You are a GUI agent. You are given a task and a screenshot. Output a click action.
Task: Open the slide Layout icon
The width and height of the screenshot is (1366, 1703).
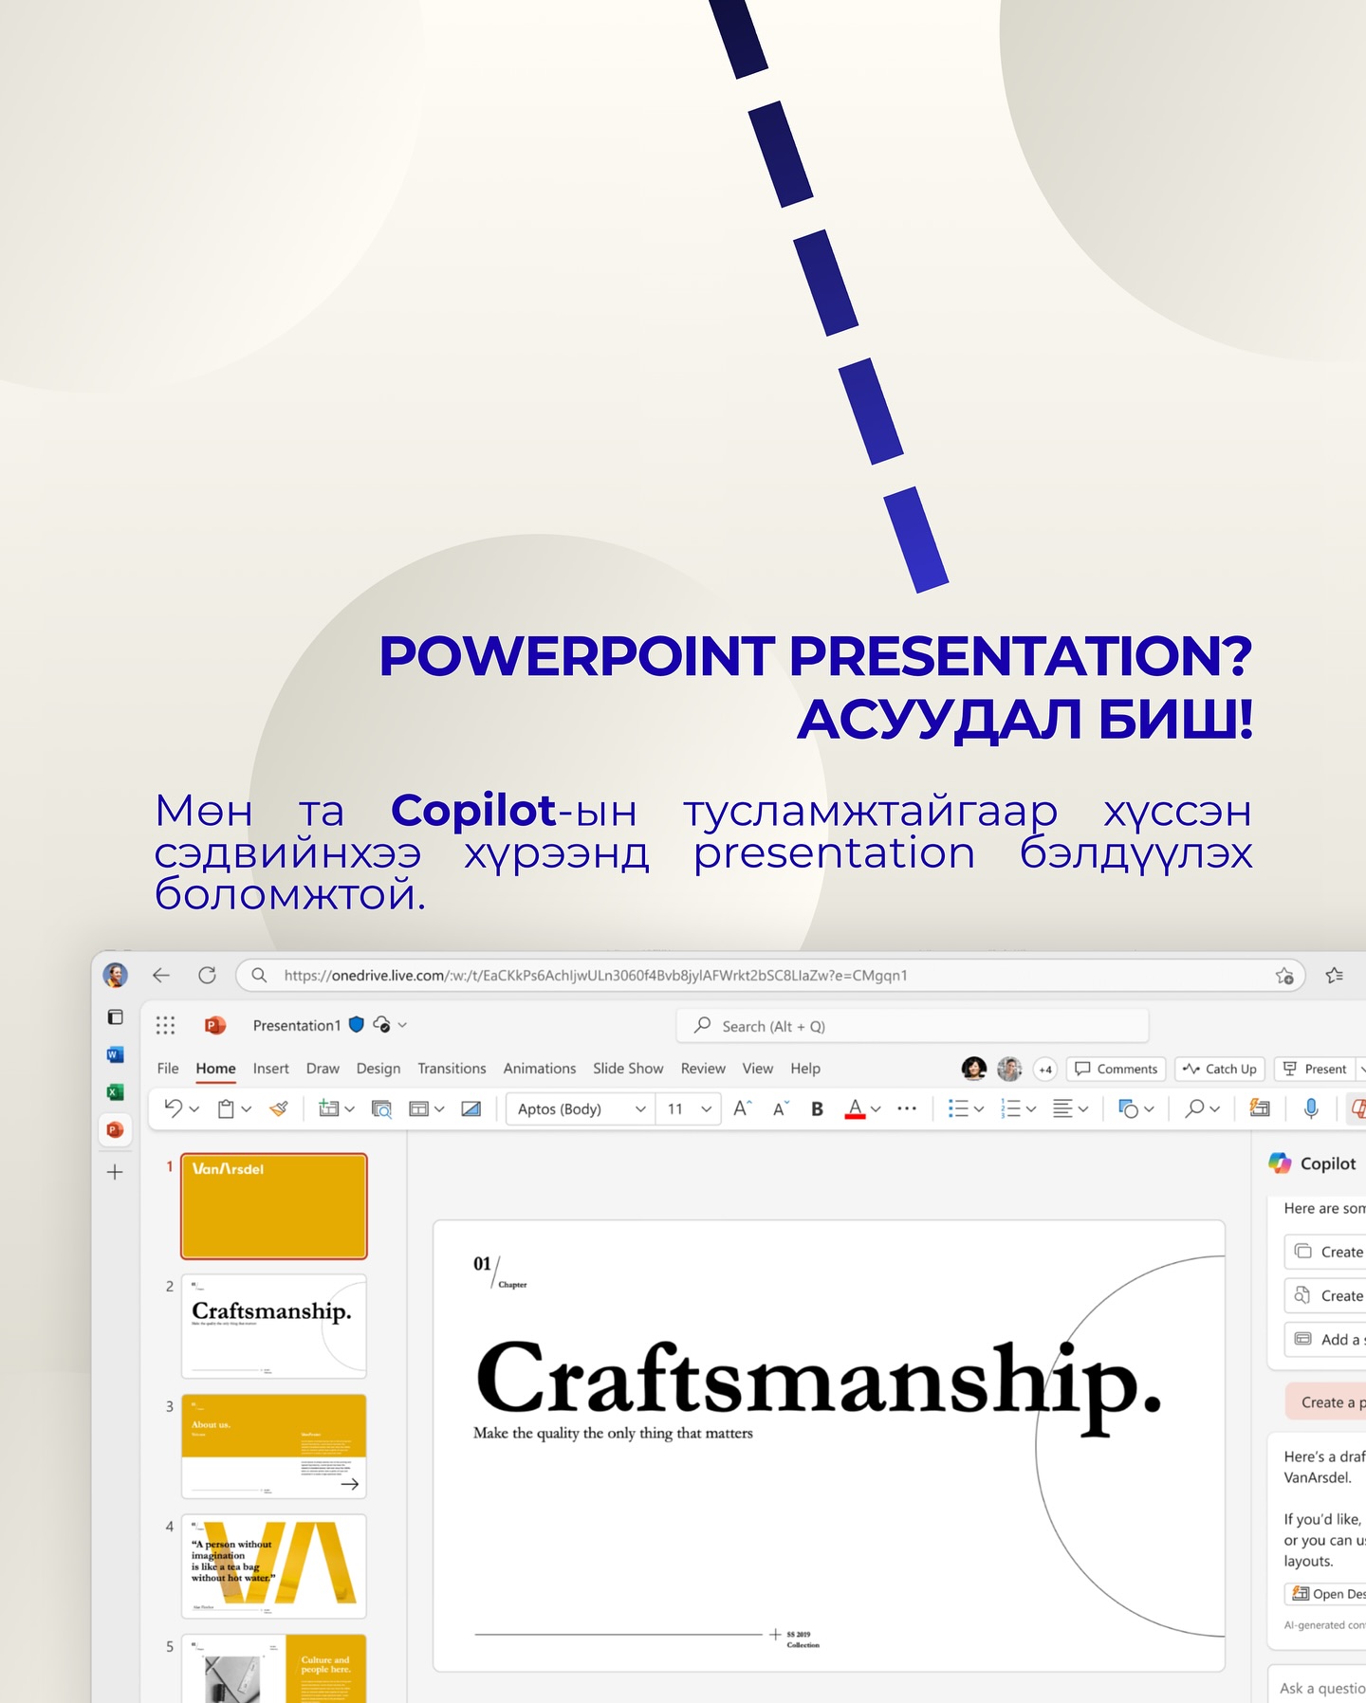[x=418, y=1108]
